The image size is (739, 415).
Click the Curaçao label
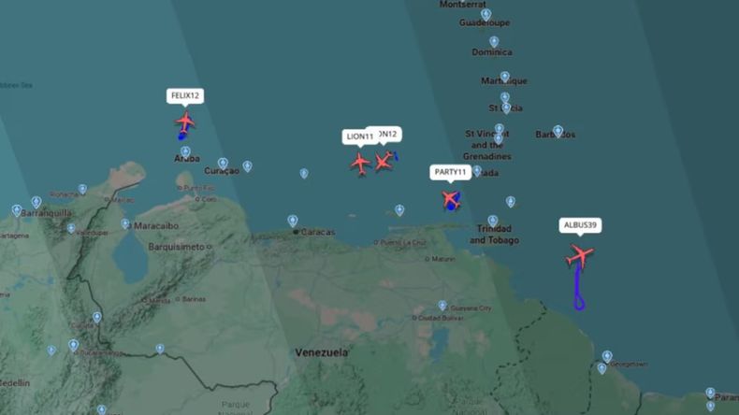click(x=222, y=171)
